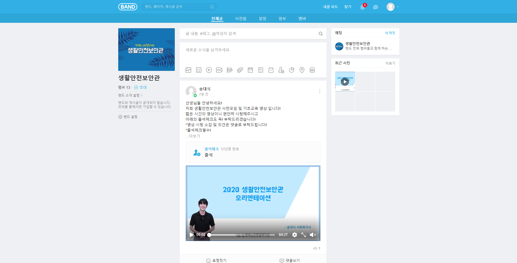The image size is (517, 263).
Task: Attach a photo with the image icon
Action: (x=188, y=70)
